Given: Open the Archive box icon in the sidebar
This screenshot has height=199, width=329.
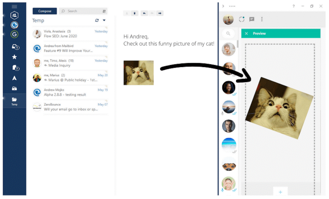Looking at the screenshot, I should click(x=14, y=88).
